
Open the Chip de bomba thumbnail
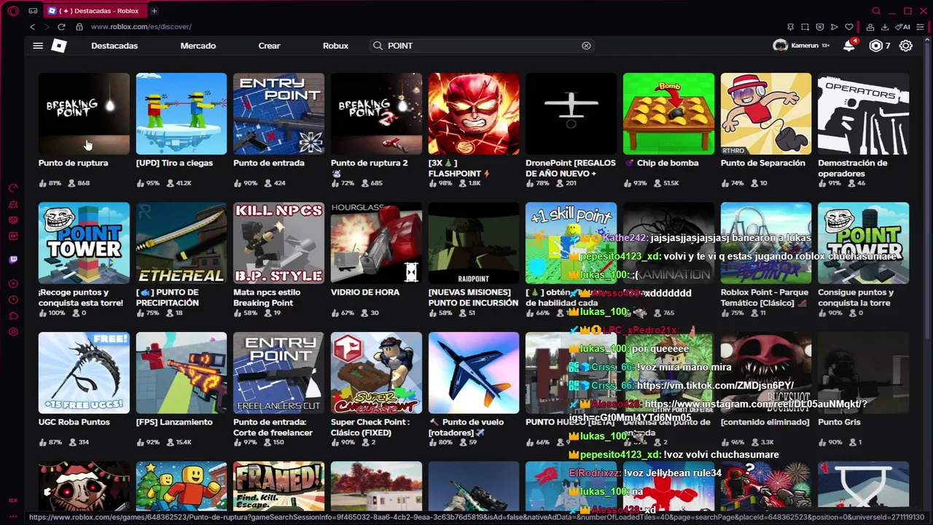pyautogui.click(x=668, y=114)
